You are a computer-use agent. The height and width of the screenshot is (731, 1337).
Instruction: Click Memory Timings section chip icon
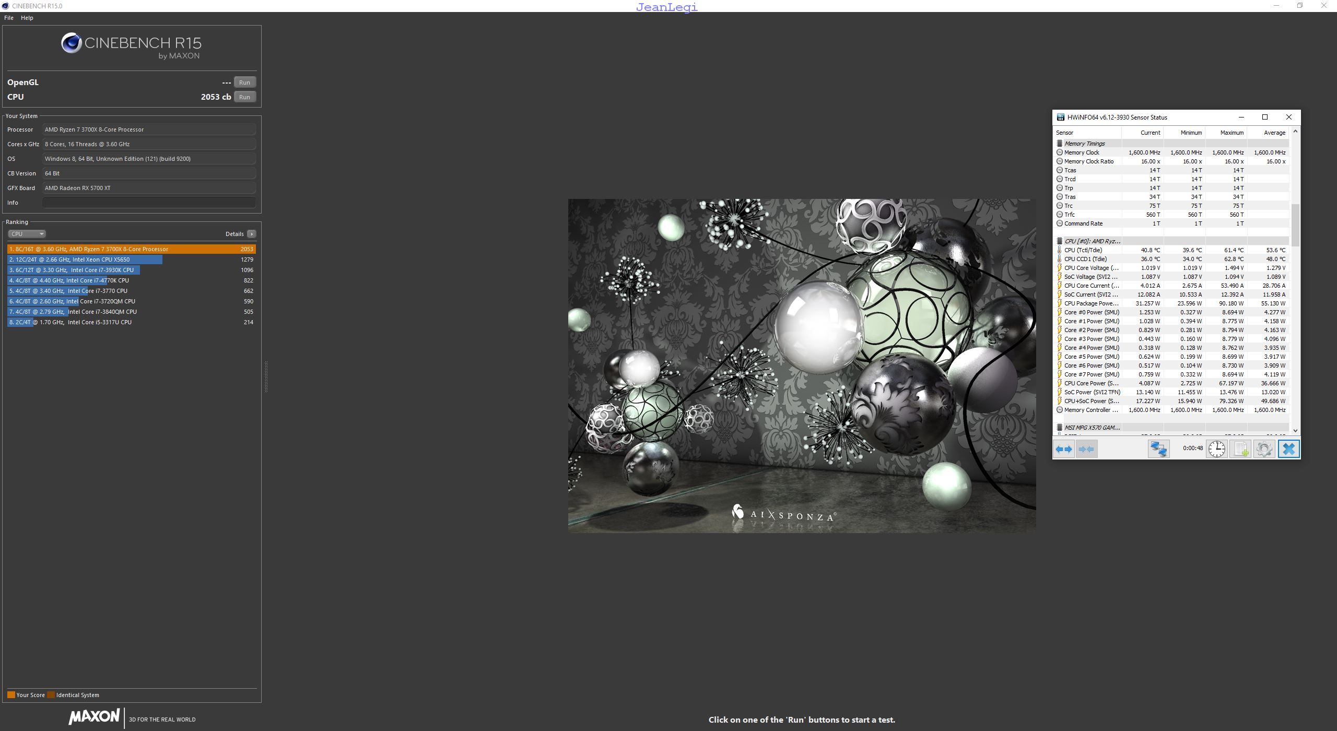click(x=1060, y=144)
